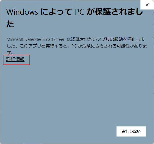Click the sentence PC が危険にさらされる可能性があります
Viewport: 154px width, 144px height.
point(109,46)
